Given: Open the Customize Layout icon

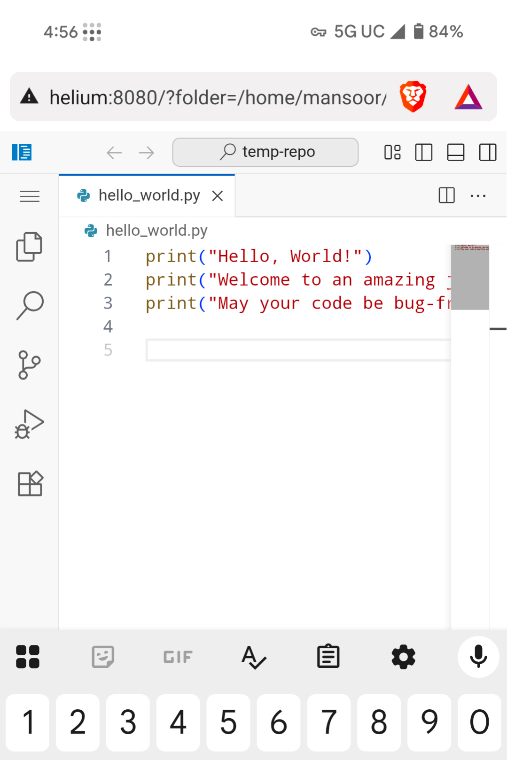Looking at the screenshot, I should coord(392,152).
